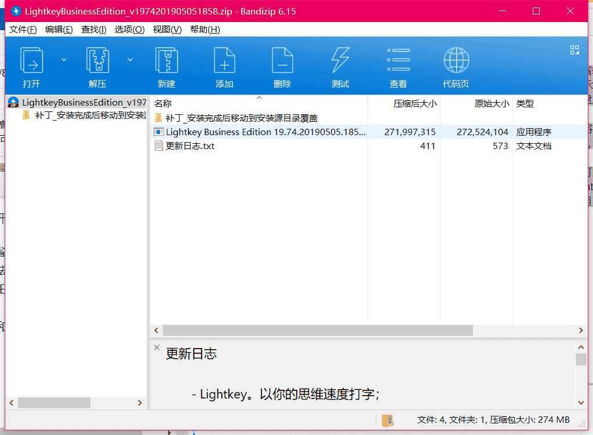
Task: Click preview pane scroll down arrow
Action: [x=581, y=403]
